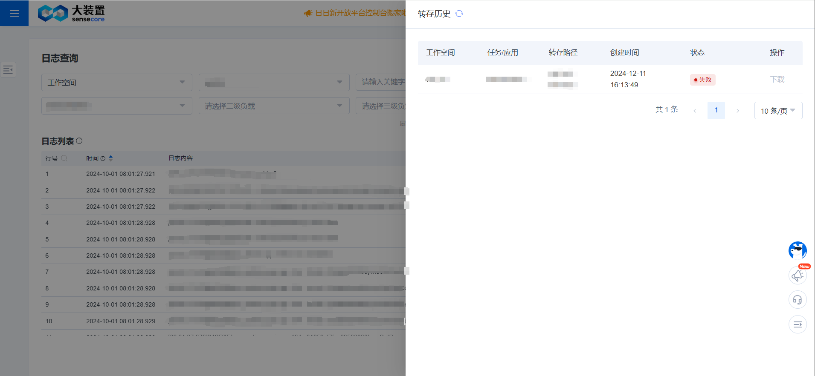Screen dimensions: 815x376
Task: Click the 日志内容 column header
Action: click(x=181, y=158)
